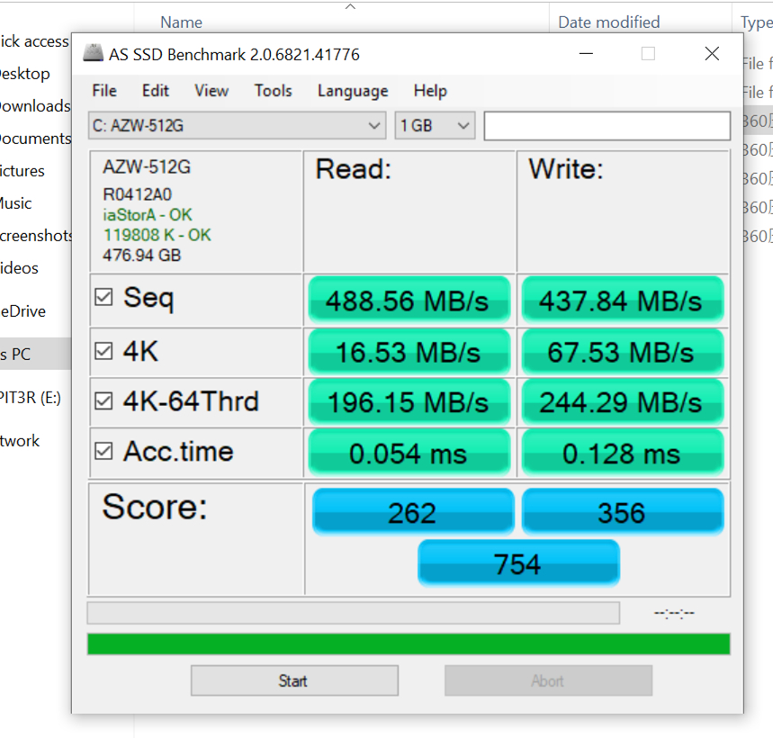The image size is (773, 738).
Task: Maximize the AS SSD Benchmark window
Action: tap(648, 54)
